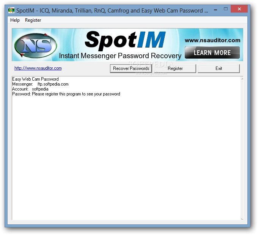The width and height of the screenshot is (258, 235).
Task: Click the www.nsauditor.com text in banner
Action: [x=212, y=40]
